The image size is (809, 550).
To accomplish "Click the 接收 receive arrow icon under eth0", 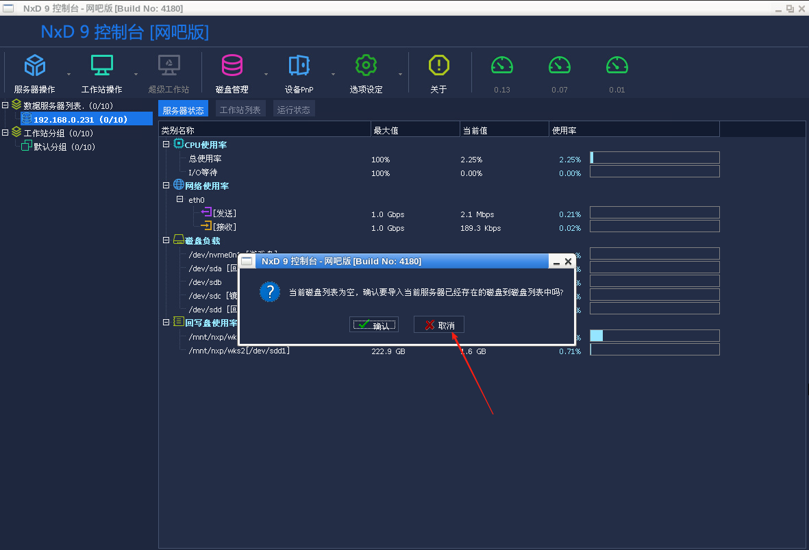I will tap(207, 227).
